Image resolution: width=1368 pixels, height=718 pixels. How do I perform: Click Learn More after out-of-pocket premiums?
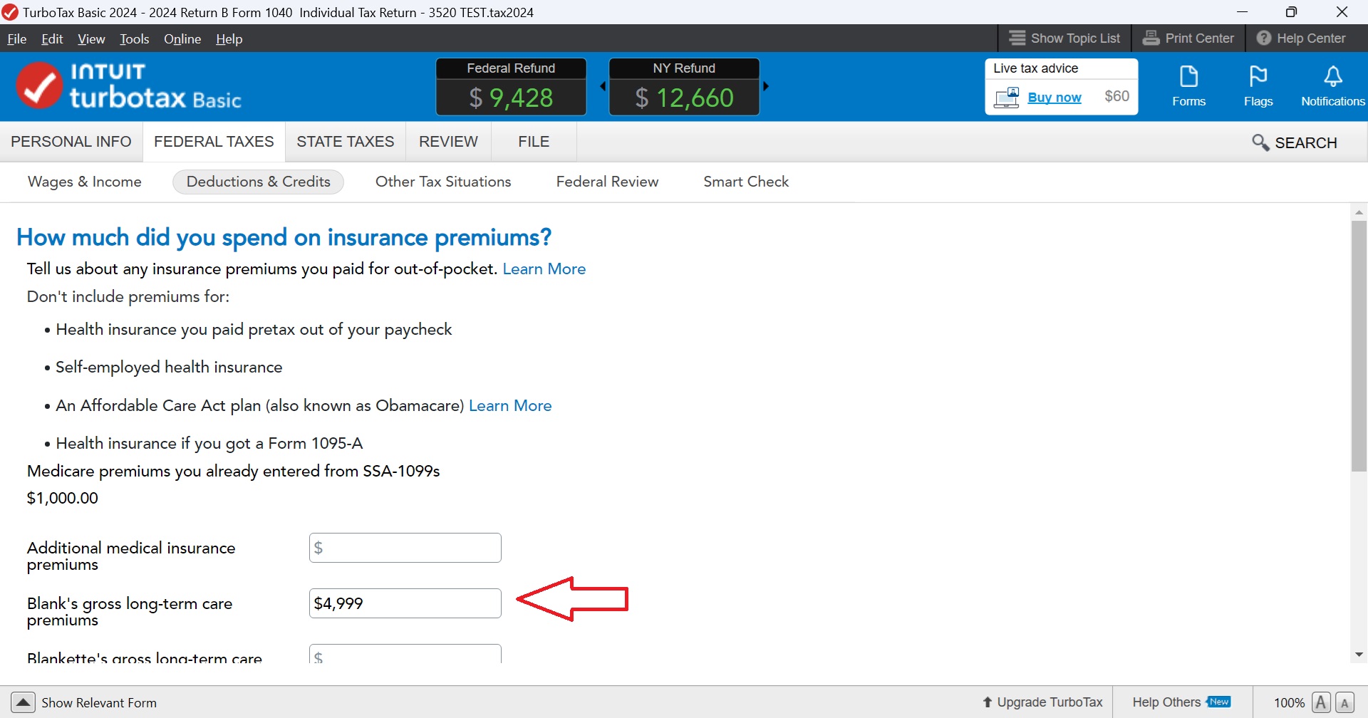[x=544, y=269]
